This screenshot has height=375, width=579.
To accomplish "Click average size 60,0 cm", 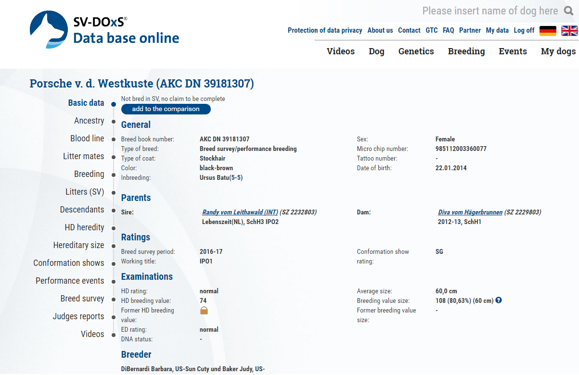I will pos(446,291).
